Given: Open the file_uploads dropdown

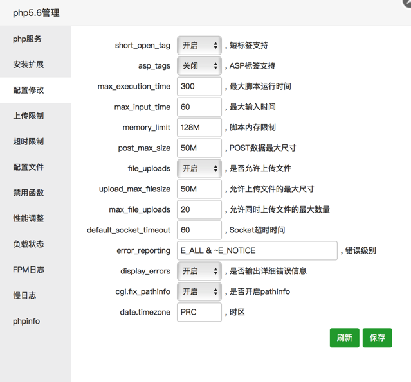Looking at the screenshot, I should point(199,169).
